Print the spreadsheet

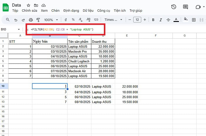[x=31, y=20]
